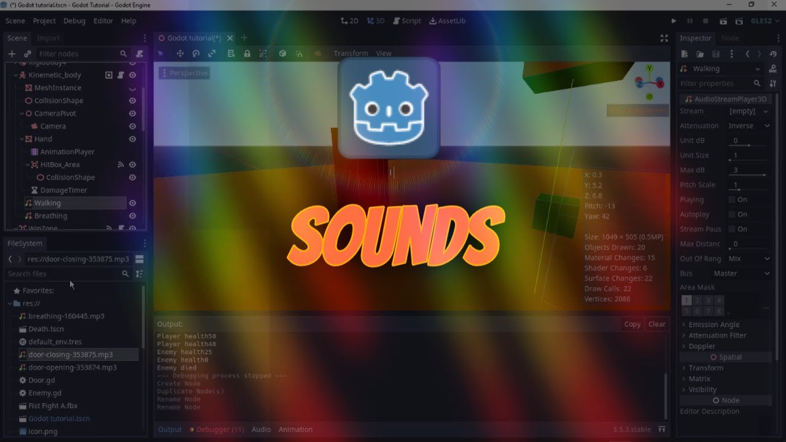The image size is (786, 442).
Task: Open script icon on Kinemetic_body node
Action: [121, 75]
